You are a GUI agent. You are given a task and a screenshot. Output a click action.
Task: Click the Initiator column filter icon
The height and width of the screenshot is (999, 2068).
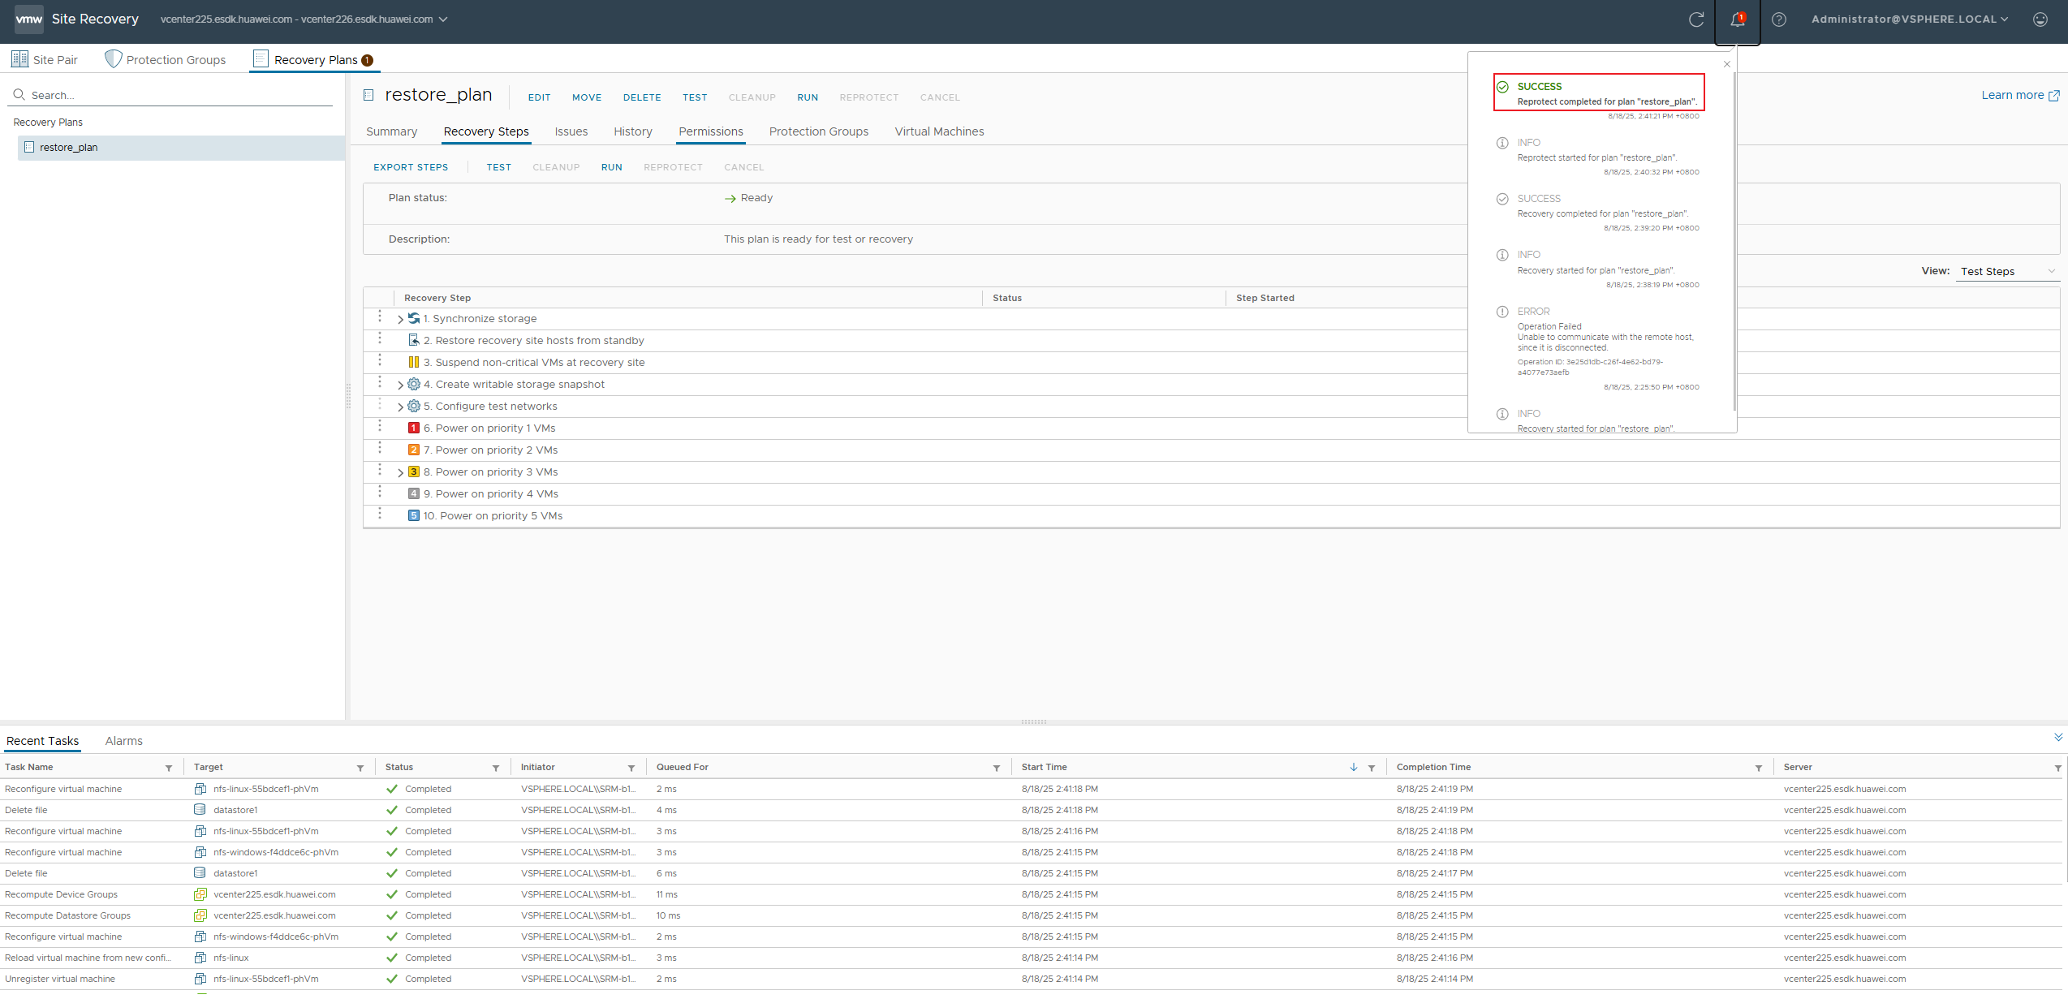631,768
